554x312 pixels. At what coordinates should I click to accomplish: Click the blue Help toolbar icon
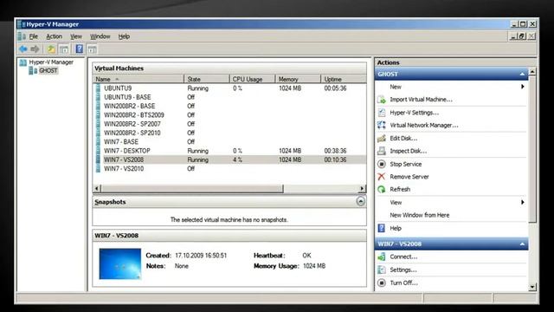tap(80, 49)
